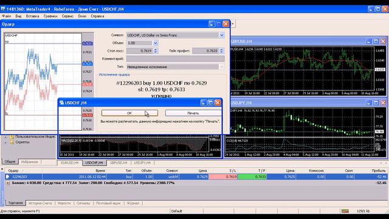
Task: Open the Почтовый ящик terminal tab
Action: point(108,203)
